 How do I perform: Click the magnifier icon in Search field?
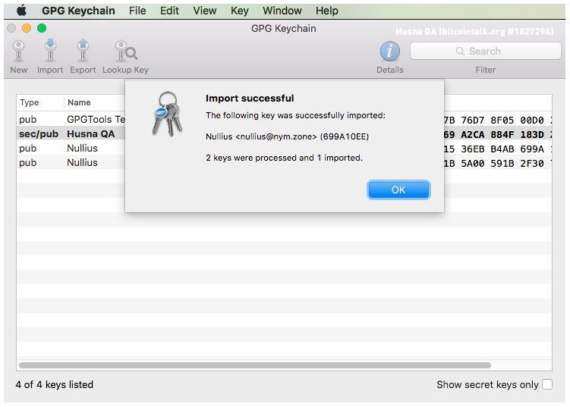(x=460, y=52)
